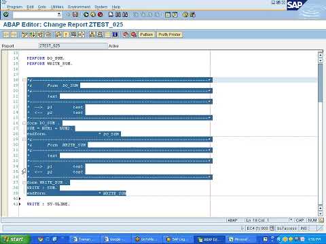Click the EC4 (1) 800 system status field
Image resolution: width=326 pixels, height=244 pixels.
pos(257,228)
